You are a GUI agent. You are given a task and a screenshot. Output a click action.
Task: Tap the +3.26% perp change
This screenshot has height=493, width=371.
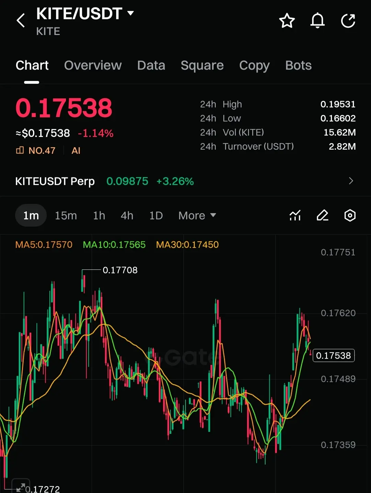coord(175,181)
